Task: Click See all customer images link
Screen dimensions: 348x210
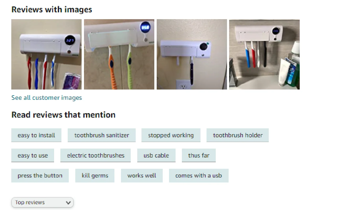Action: click(x=47, y=98)
